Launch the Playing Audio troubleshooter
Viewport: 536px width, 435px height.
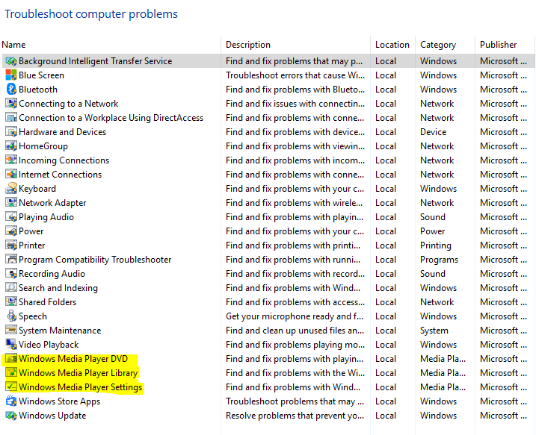46,217
